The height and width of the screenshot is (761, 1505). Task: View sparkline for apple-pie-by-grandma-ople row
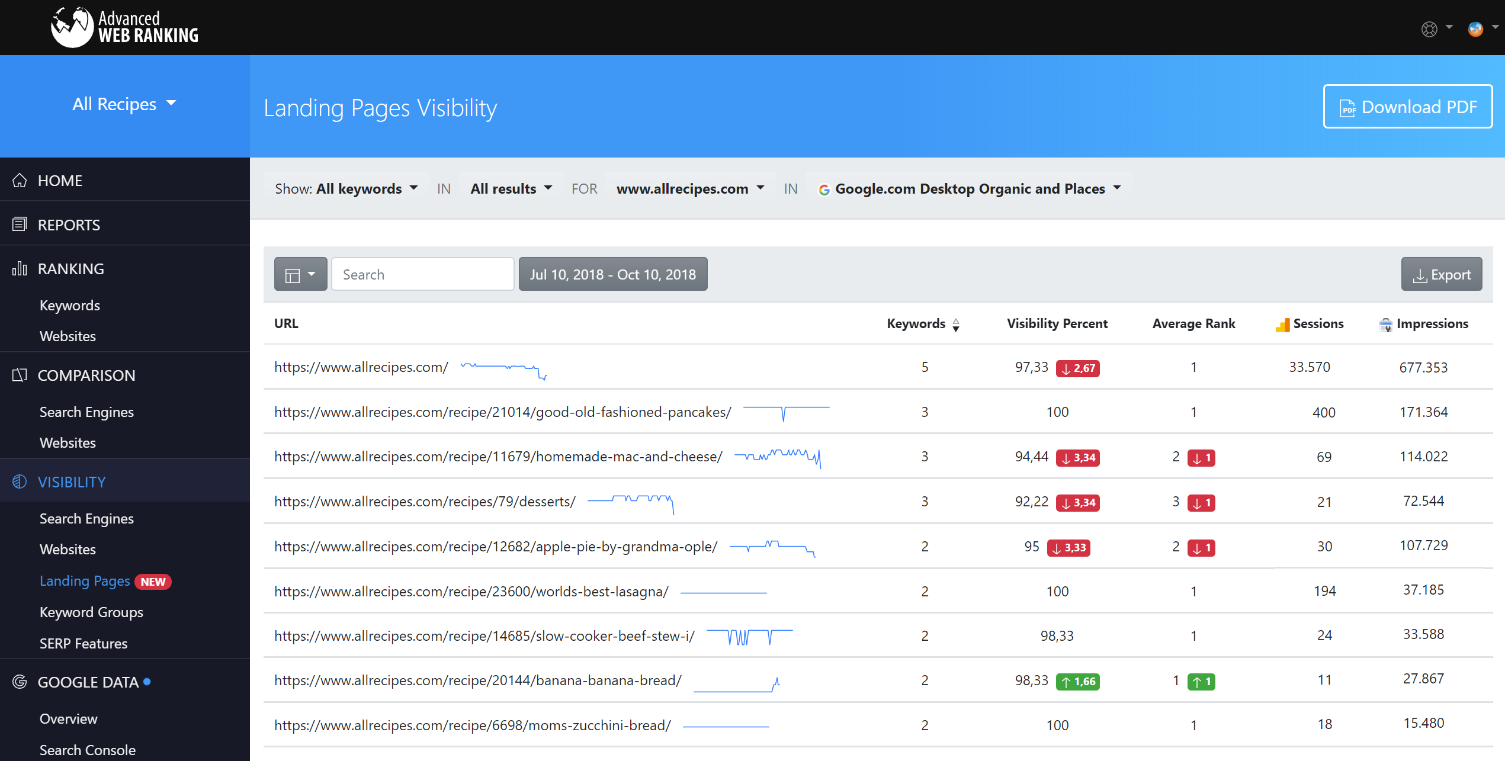pyautogui.click(x=772, y=548)
